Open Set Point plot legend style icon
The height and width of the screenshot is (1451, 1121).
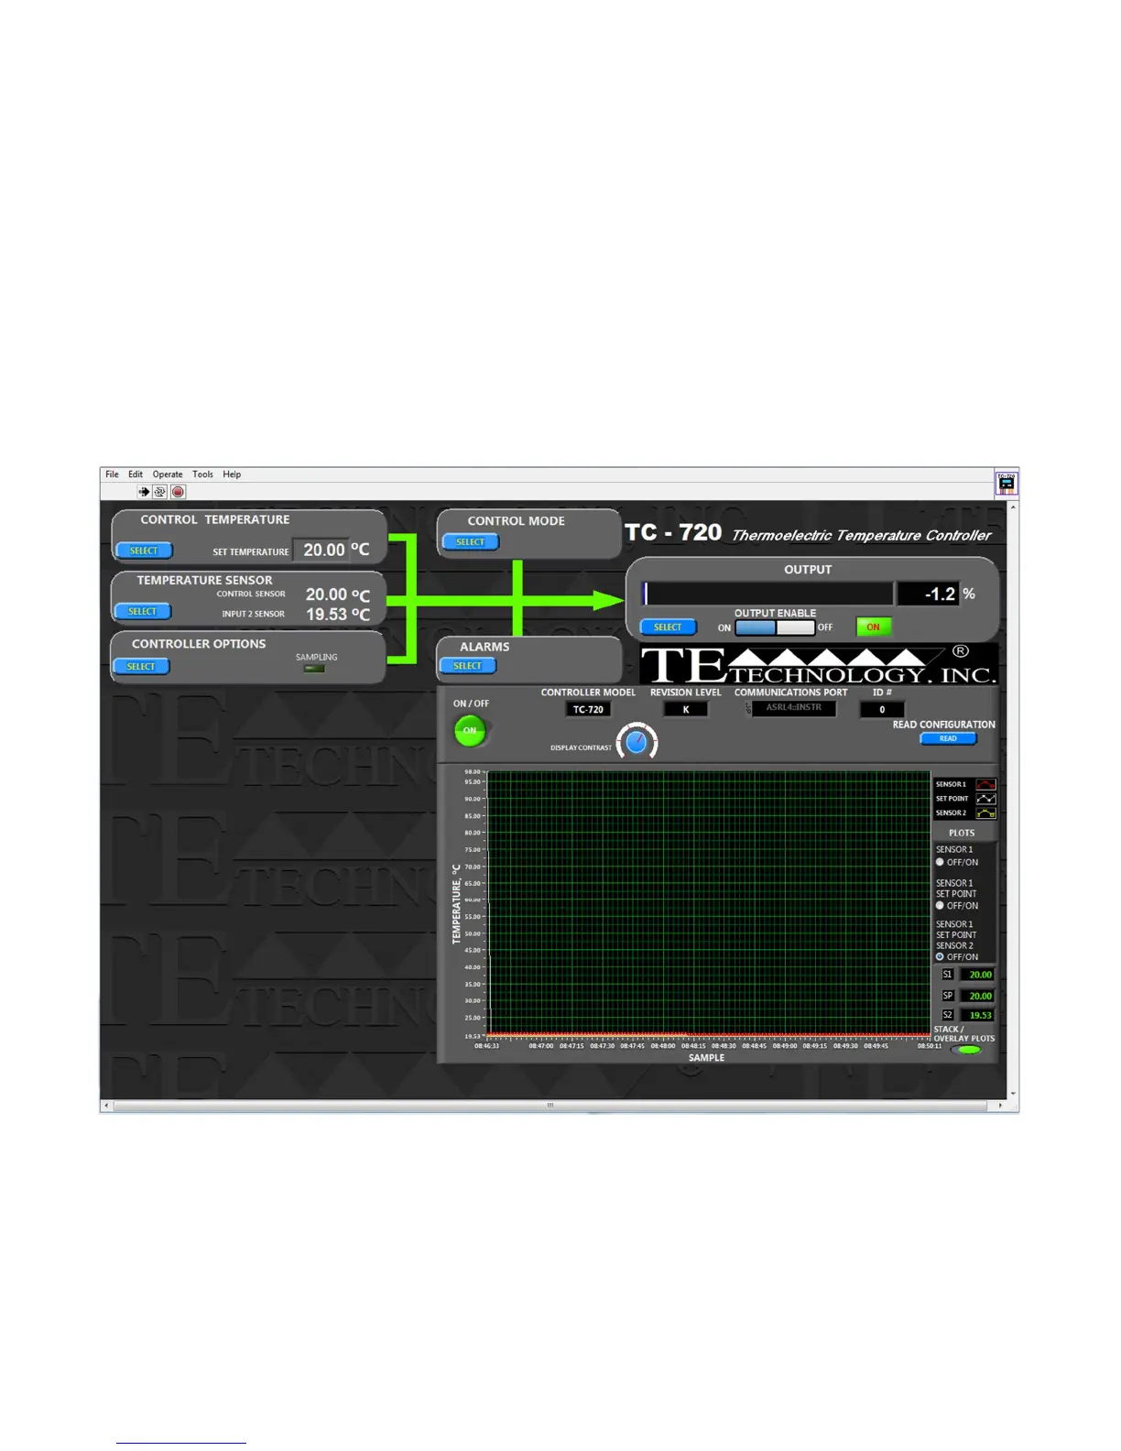click(x=985, y=799)
